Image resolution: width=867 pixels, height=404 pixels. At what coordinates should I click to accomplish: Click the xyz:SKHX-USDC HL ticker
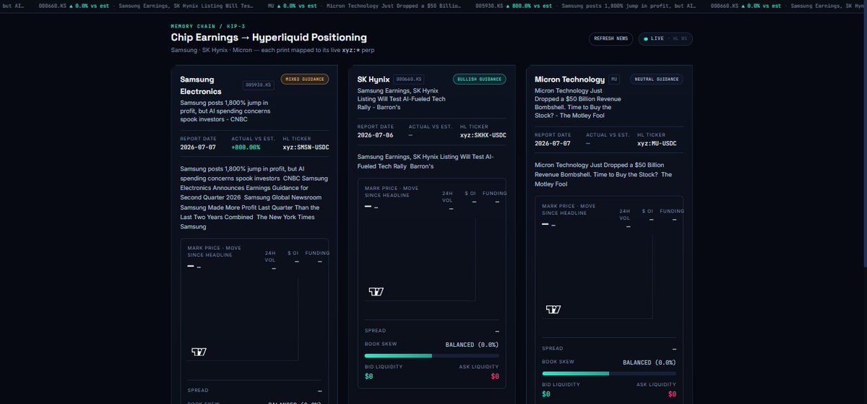(x=483, y=134)
